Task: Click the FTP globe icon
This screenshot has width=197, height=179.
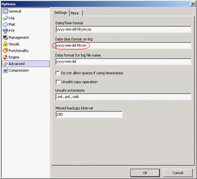Action: click(x=5, y=31)
